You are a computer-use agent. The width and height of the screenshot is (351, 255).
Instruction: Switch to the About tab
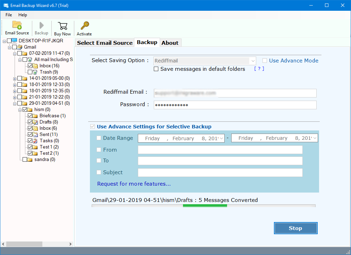pyautogui.click(x=170, y=43)
